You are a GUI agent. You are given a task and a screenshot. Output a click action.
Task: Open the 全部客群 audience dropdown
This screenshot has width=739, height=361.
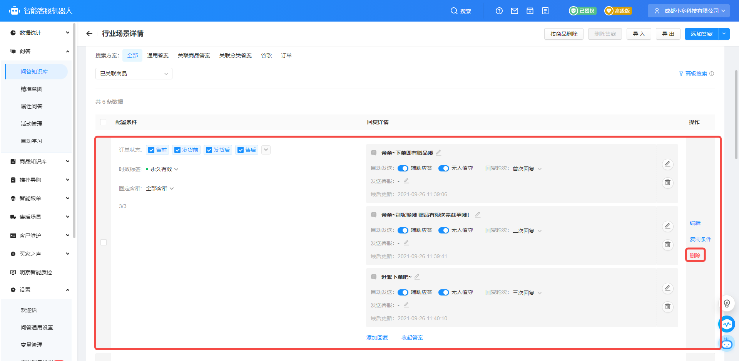coord(160,188)
